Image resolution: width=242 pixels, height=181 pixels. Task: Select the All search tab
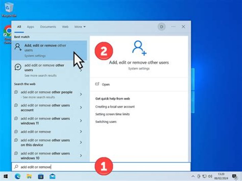pos(19,27)
